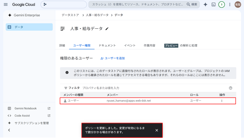Click external link icon beside Gemini Notebook

[x=49, y=108]
